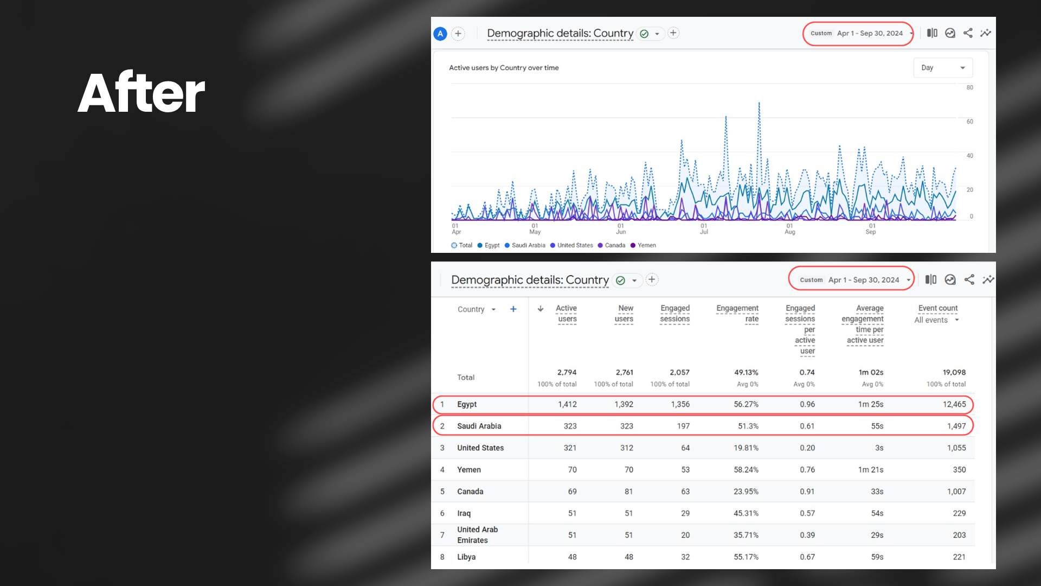Expand the Country dimension dropdown
The image size is (1041, 586).
(477, 309)
